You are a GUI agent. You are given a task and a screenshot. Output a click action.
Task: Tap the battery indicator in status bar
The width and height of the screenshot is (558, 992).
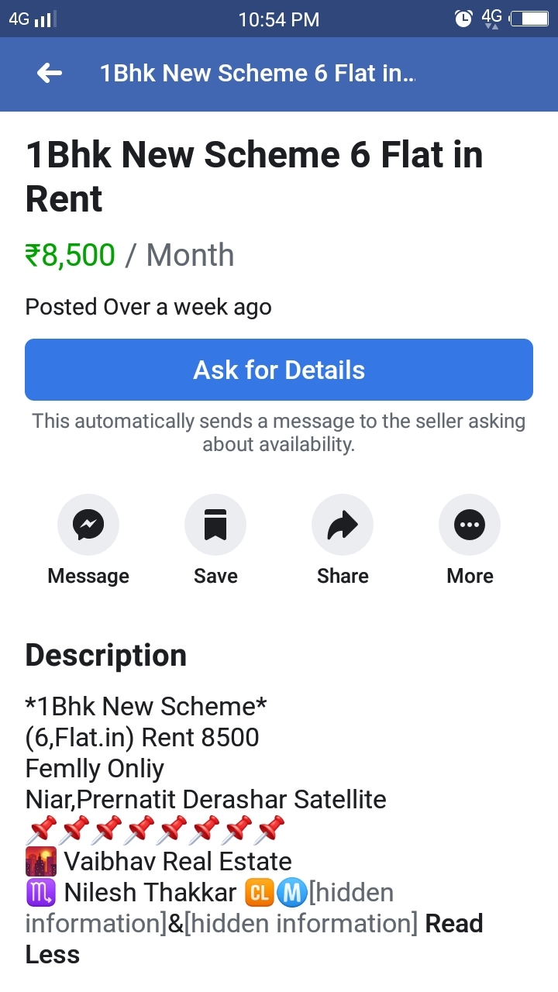pos(529,19)
